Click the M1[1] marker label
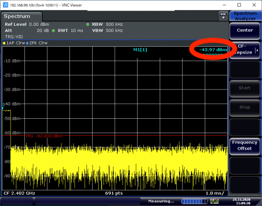 (x=140, y=50)
